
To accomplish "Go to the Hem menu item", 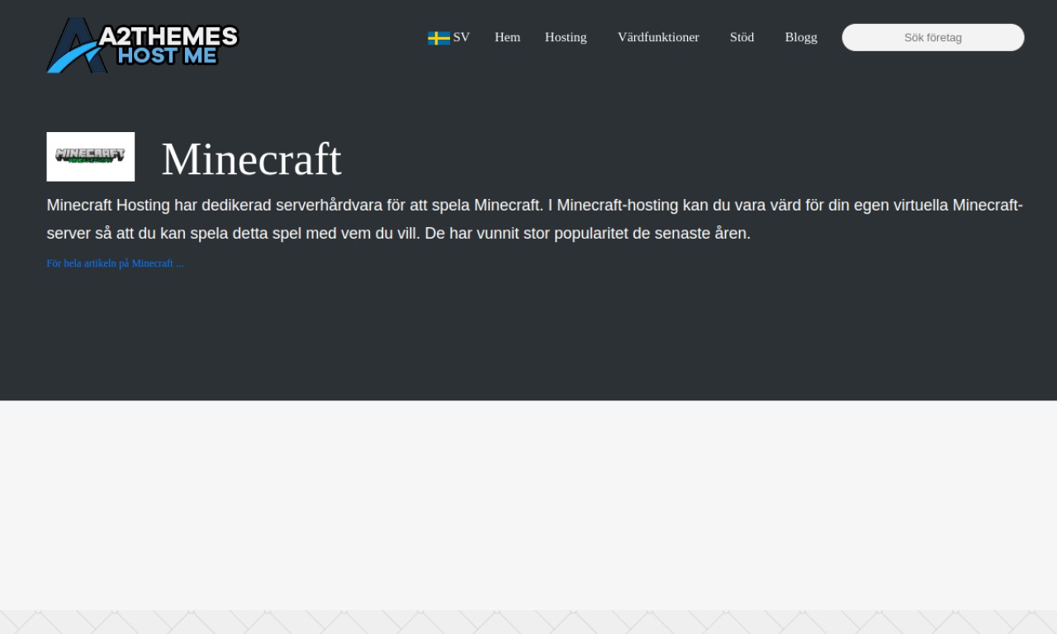I will 507,37.
